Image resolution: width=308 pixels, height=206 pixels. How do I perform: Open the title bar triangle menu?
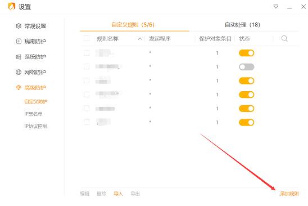[x=276, y=7]
